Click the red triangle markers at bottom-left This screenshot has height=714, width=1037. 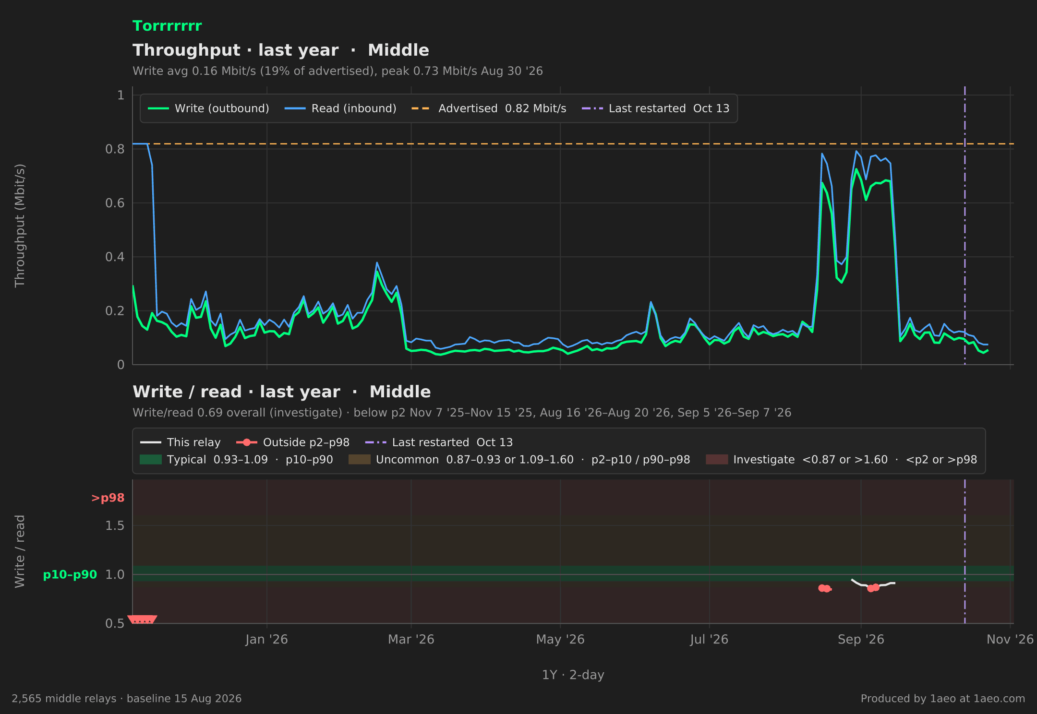click(x=142, y=619)
